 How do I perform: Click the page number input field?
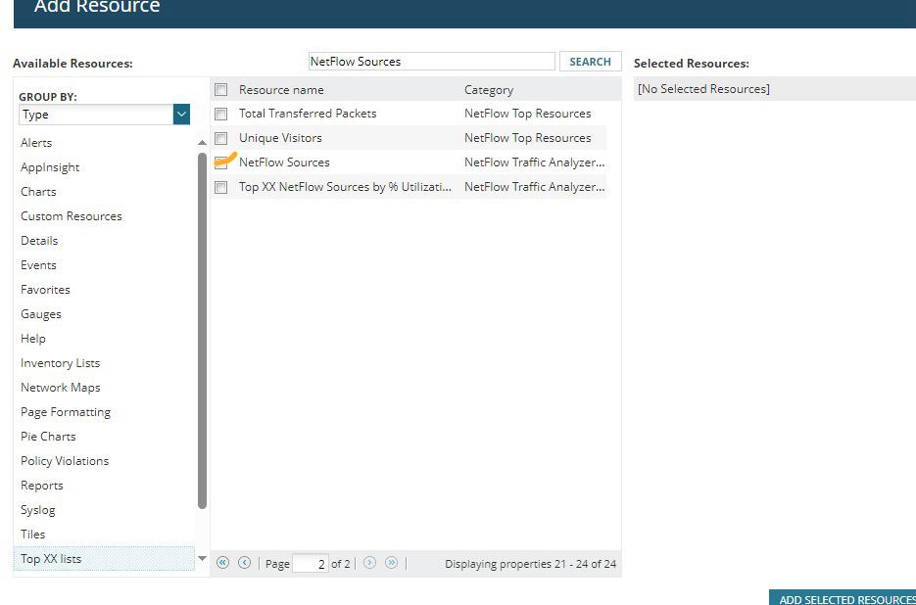[x=311, y=564]
